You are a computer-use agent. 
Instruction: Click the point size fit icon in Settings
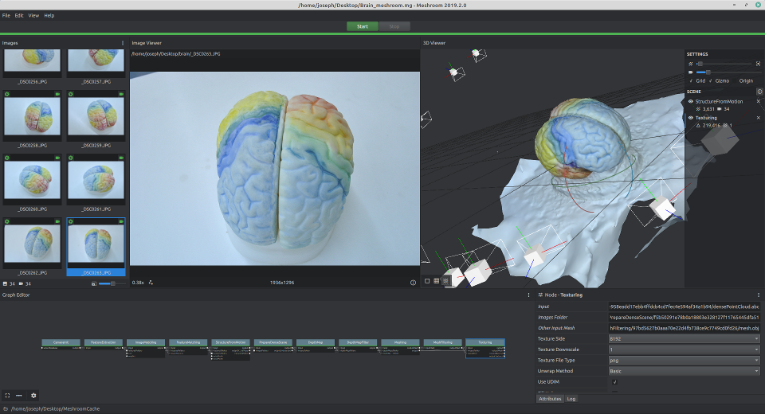tap(758, 63)
